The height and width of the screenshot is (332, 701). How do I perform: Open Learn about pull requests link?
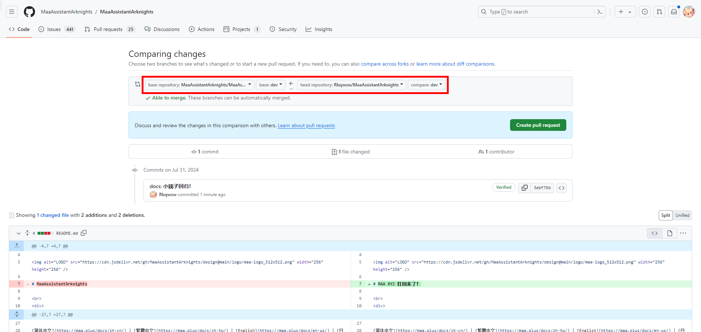pos(306,125)
